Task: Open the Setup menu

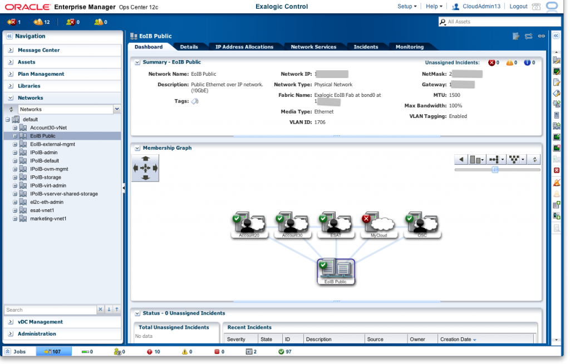Action: (x=407, y=6)
